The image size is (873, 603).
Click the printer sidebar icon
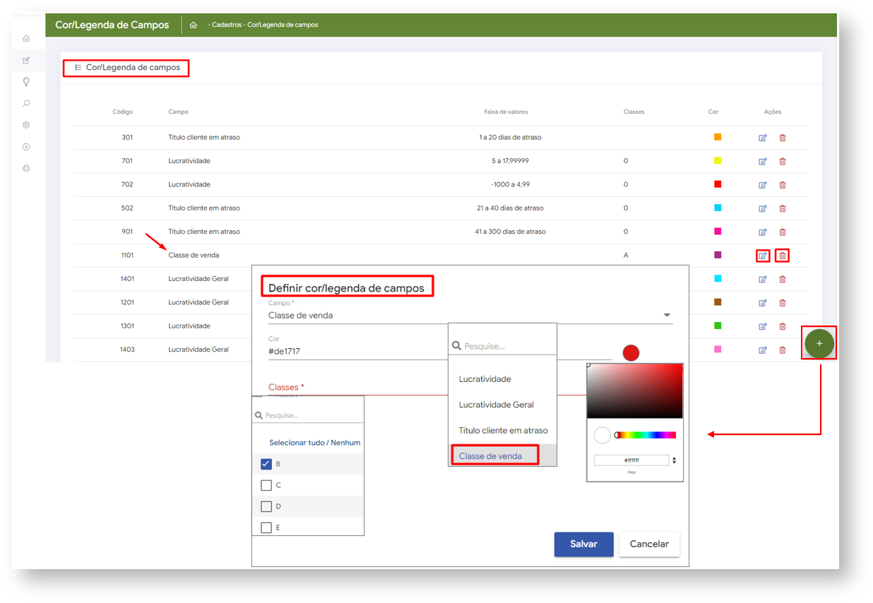pyautogui.click(x=26, y=169)
